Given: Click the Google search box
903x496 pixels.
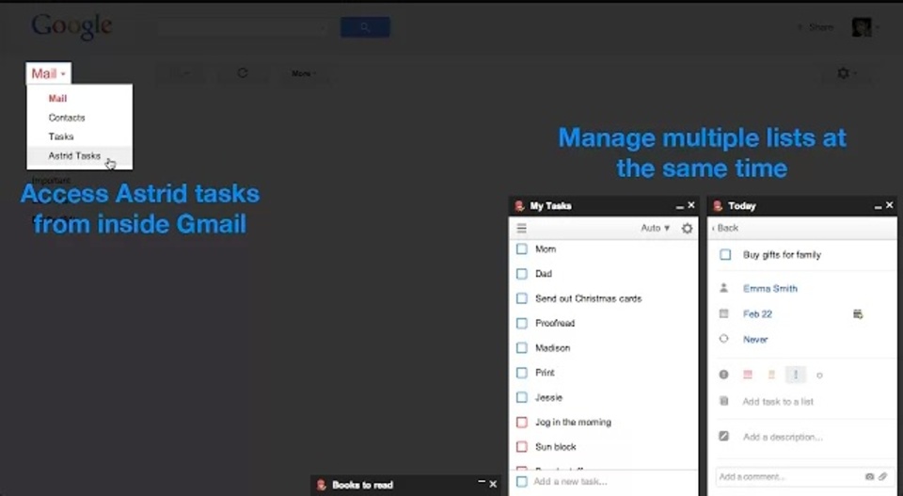Looking at the screenshot, I should [x=242, y=27].
